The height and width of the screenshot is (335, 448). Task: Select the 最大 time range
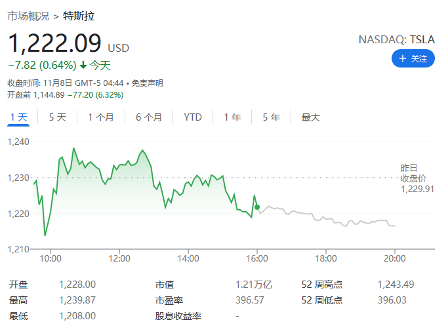tap(310, 117)
